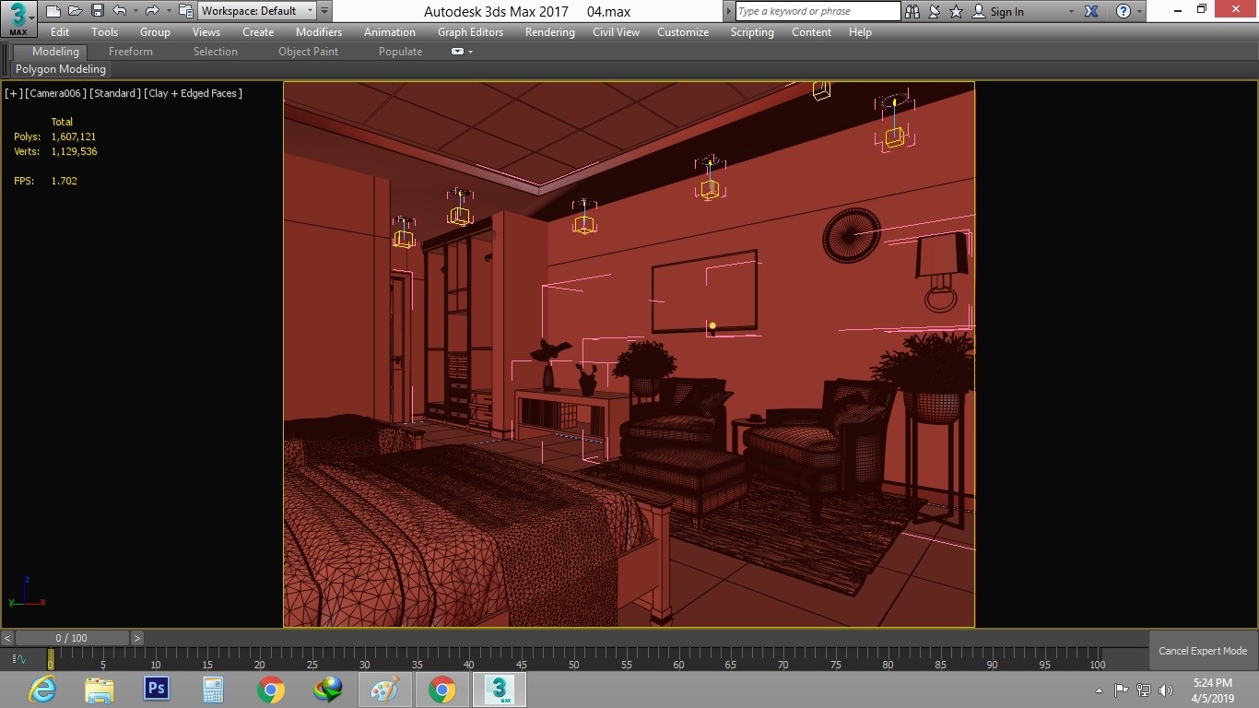Open a new scene with the New Scene icon

pyautogui.click(x=53, y=10)
